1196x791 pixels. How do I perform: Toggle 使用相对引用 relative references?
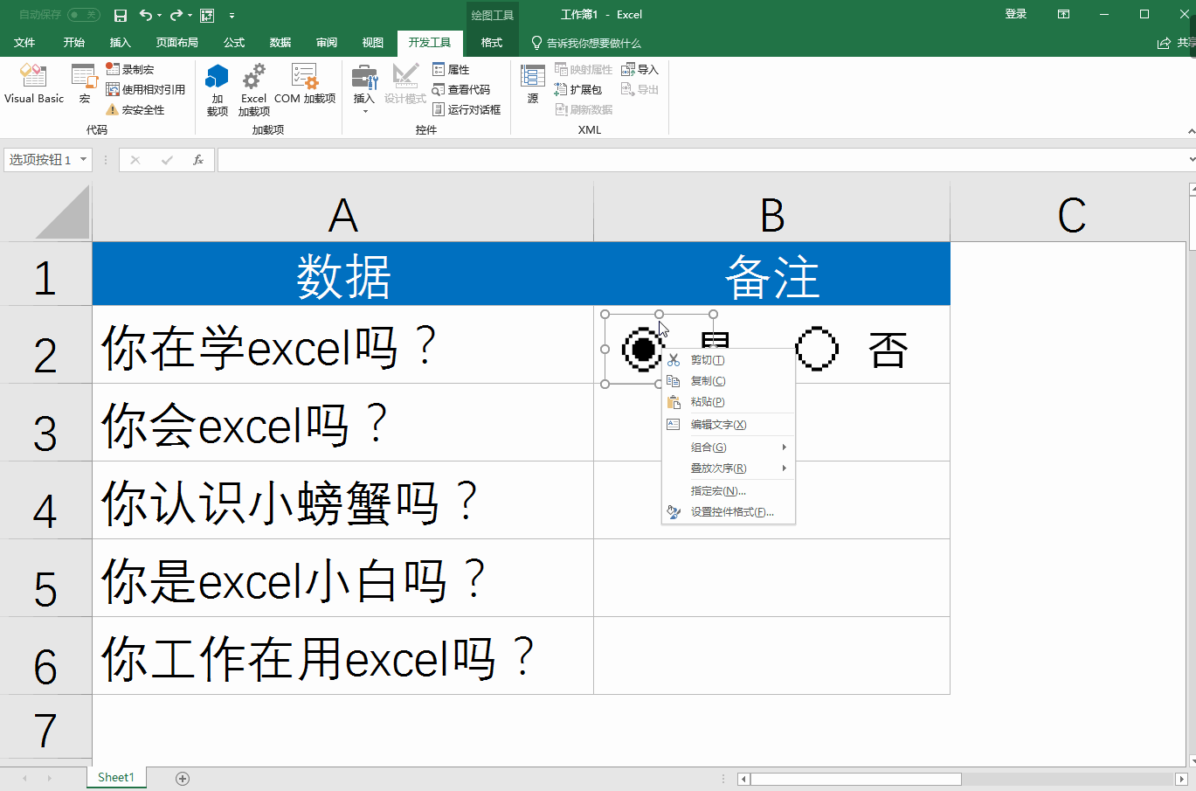point(145,89)
